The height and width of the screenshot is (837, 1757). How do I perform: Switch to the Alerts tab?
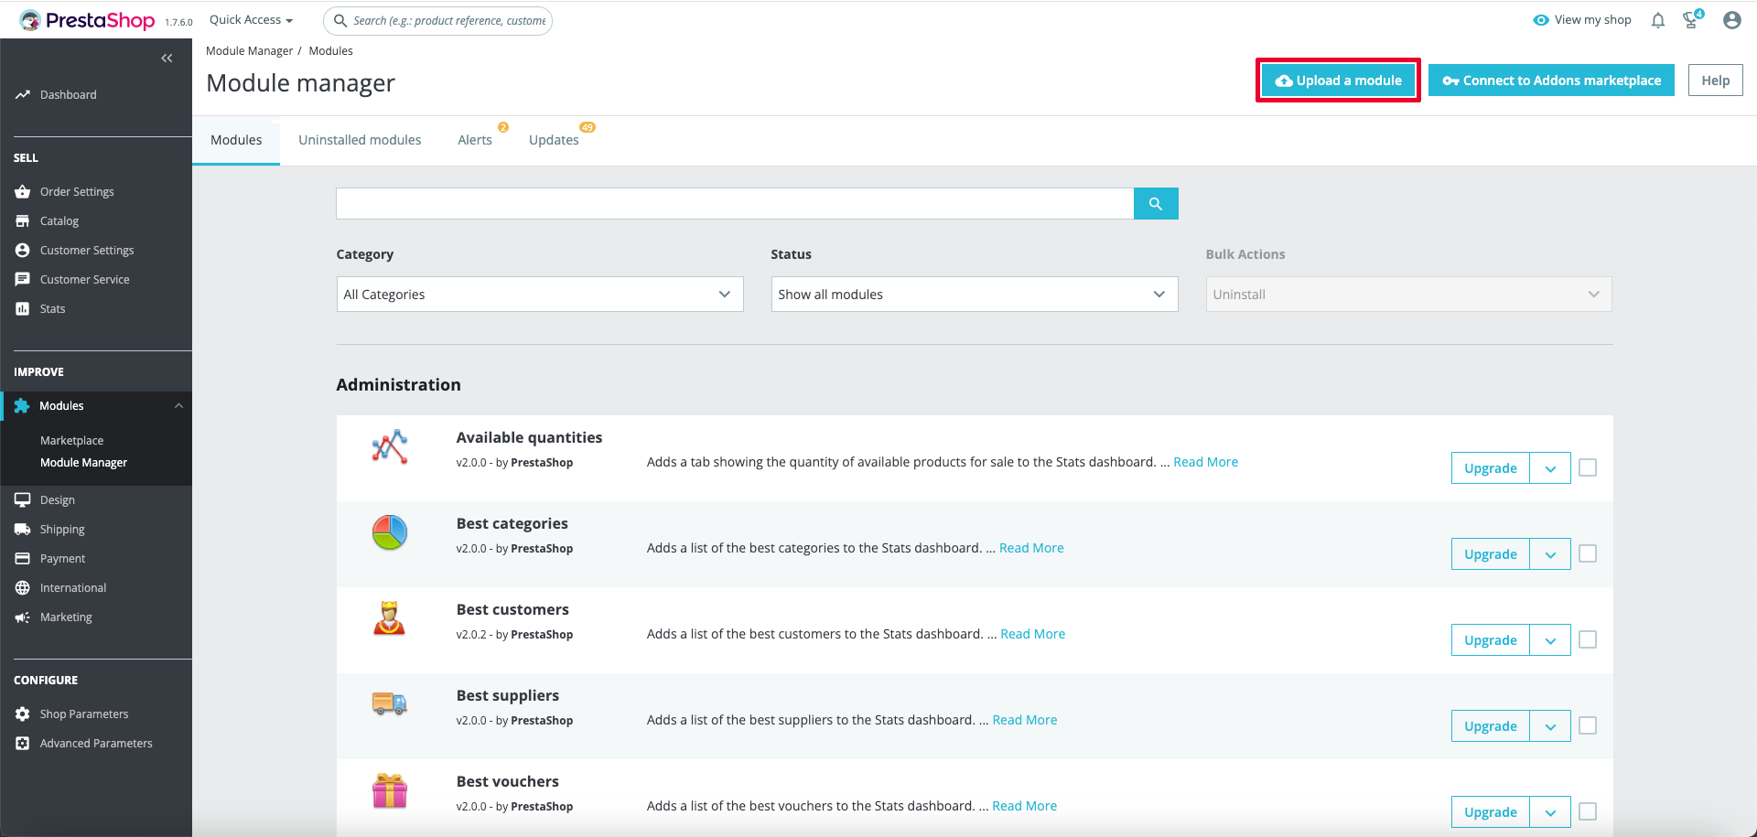(x=475, y=140)
